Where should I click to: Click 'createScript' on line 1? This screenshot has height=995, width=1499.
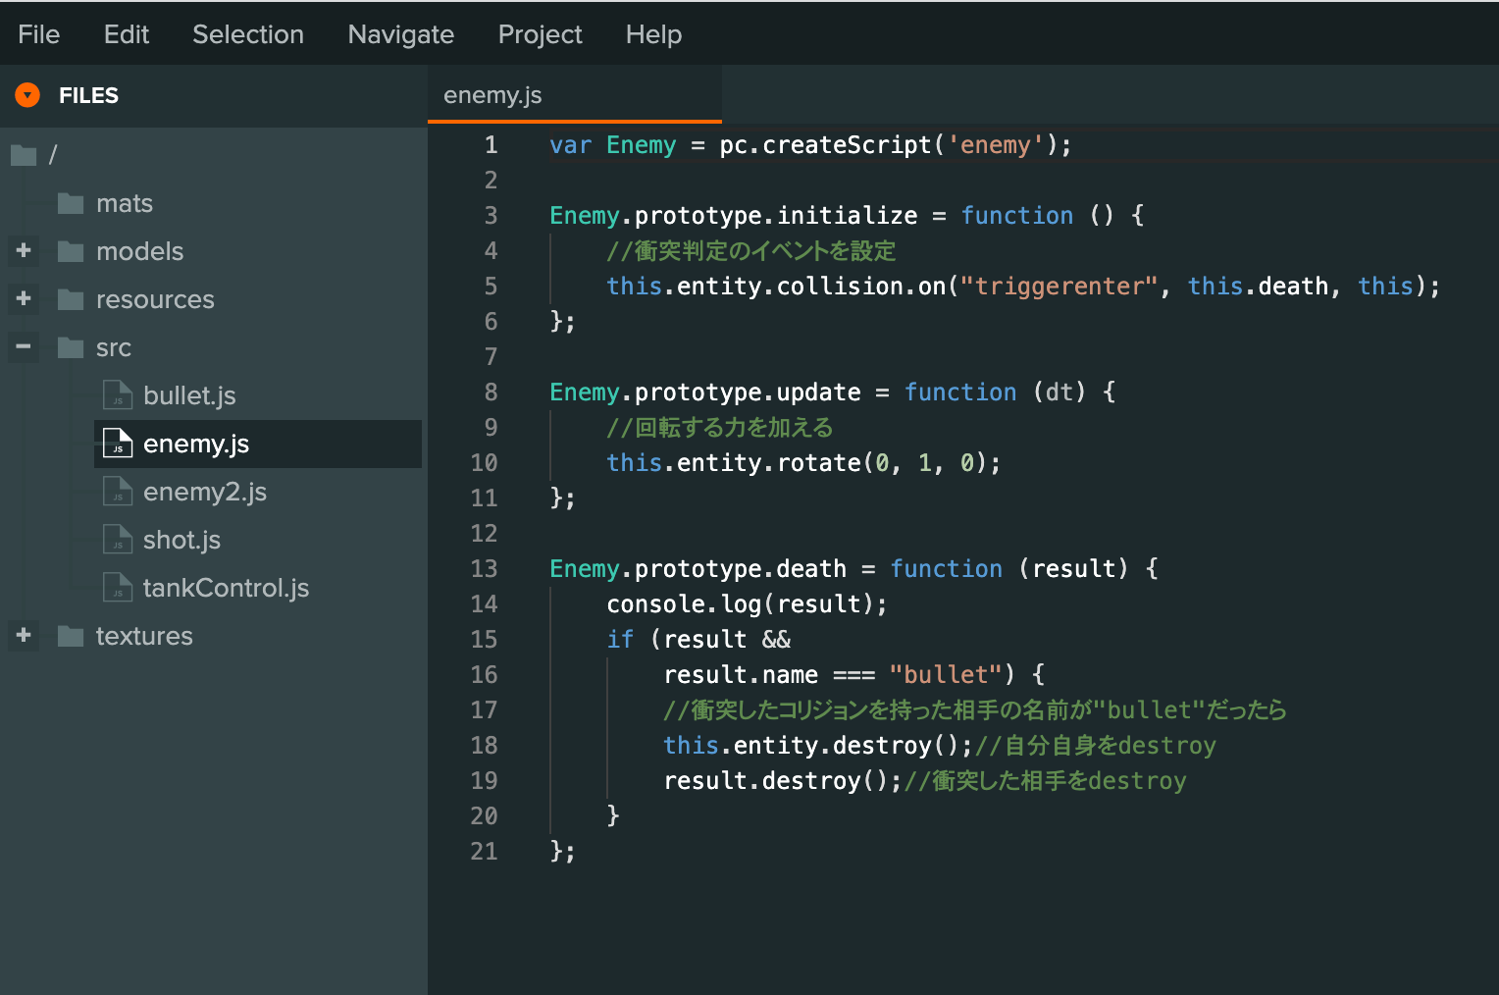click(847, 145)
